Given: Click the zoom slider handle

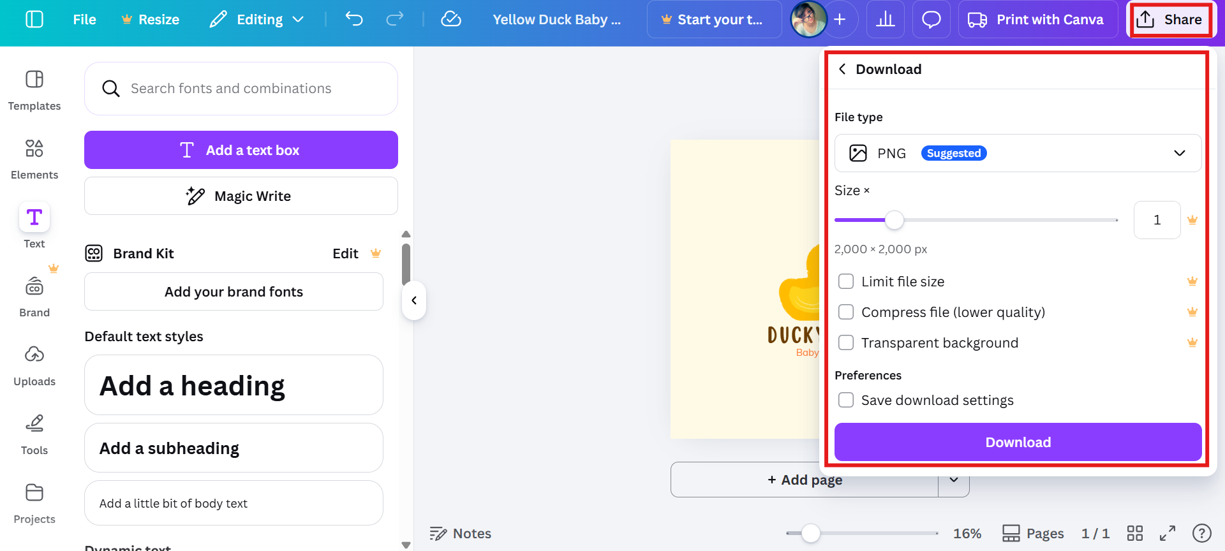Looking at the screenshot, I should coord(810,533).
